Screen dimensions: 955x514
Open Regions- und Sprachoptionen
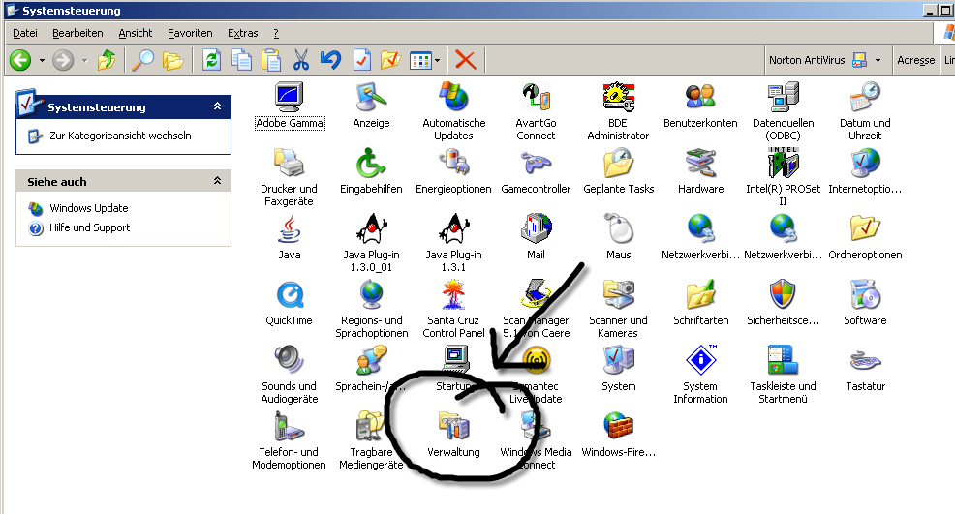click(371, 295)
